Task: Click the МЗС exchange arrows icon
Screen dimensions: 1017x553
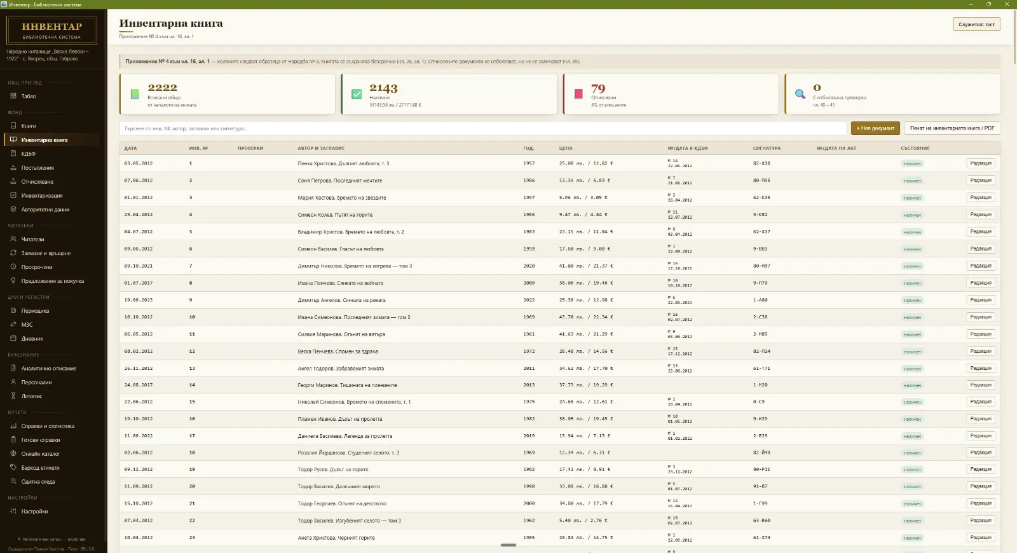Action: coord(13,325)
